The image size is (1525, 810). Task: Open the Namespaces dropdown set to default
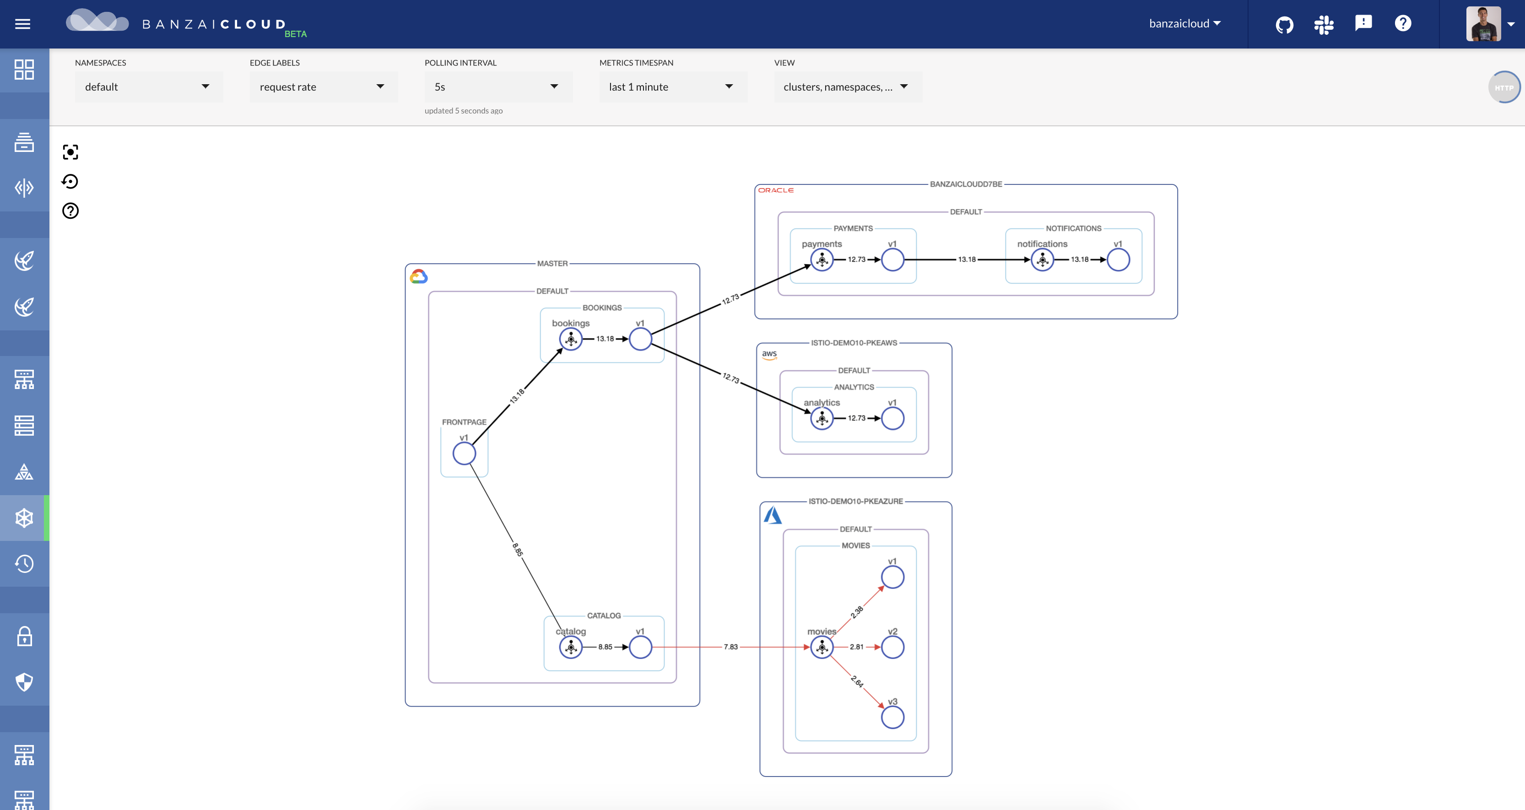(149, 86)
